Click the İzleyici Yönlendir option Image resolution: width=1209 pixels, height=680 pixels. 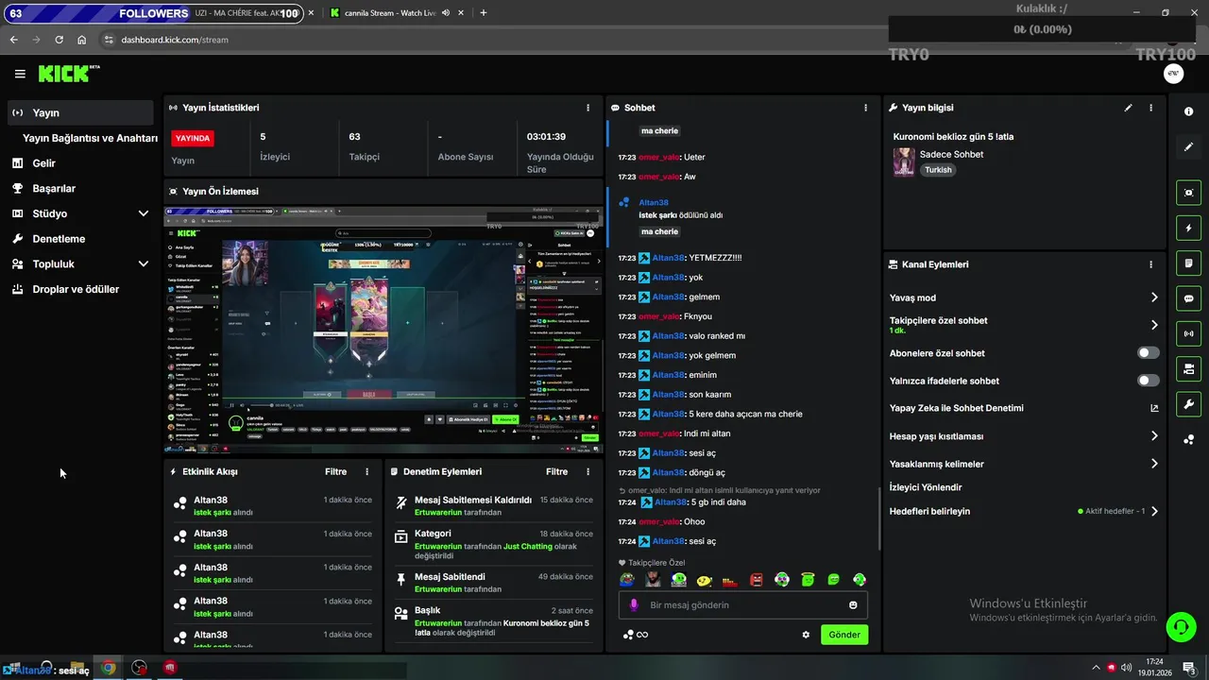(x=926, y=487)
